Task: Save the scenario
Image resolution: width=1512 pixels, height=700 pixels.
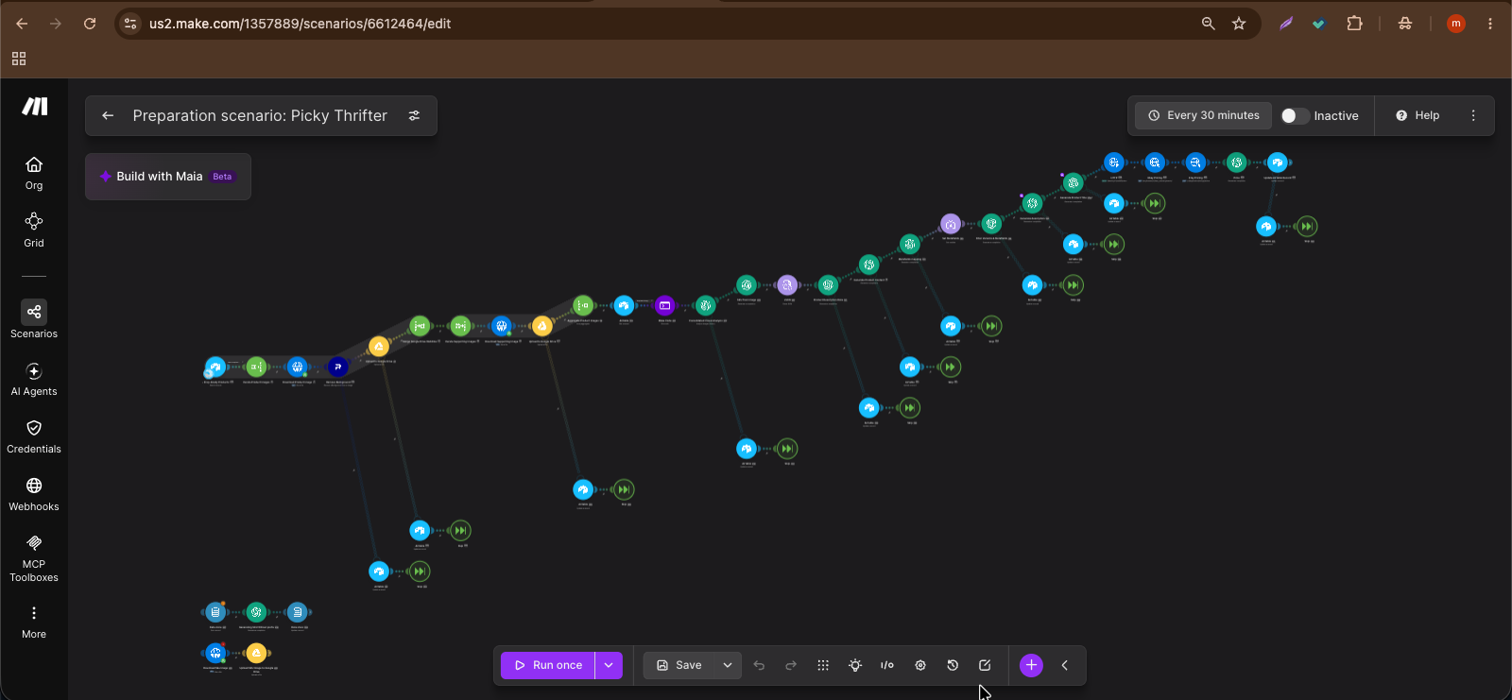Action: coord(679,665)
